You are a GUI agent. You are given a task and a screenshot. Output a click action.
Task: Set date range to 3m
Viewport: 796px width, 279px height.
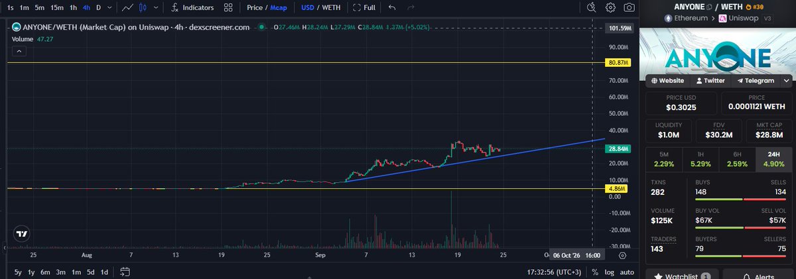tap(60, 272)
